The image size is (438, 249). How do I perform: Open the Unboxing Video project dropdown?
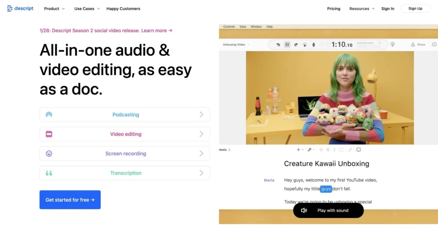pos(236,44)
